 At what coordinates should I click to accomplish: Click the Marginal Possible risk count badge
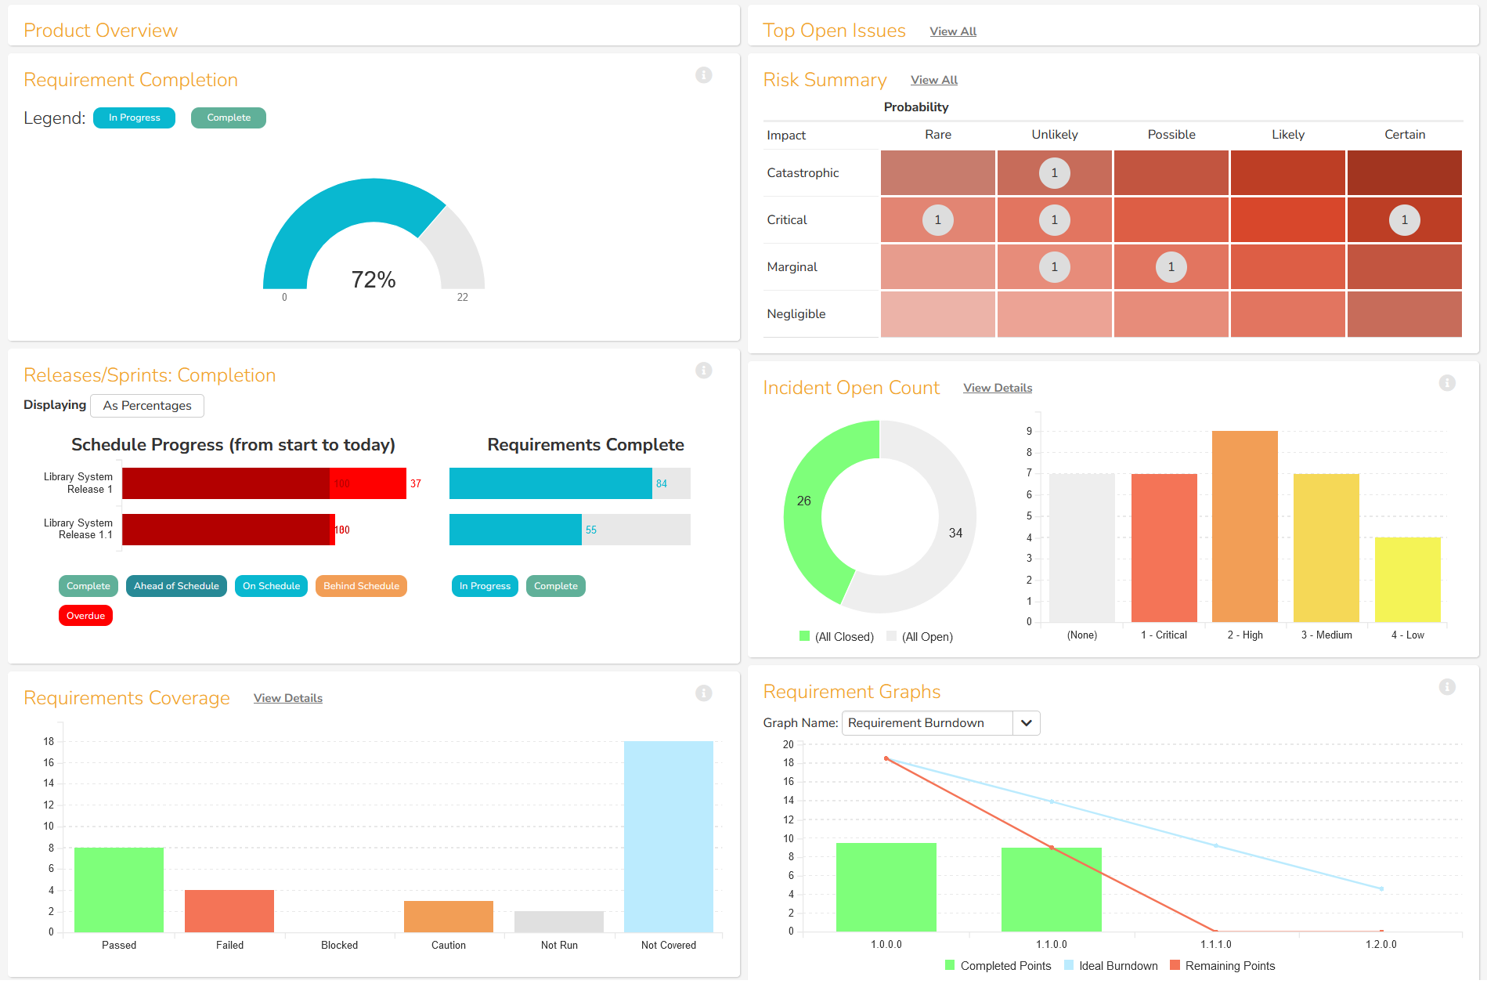click(1171, 267)
